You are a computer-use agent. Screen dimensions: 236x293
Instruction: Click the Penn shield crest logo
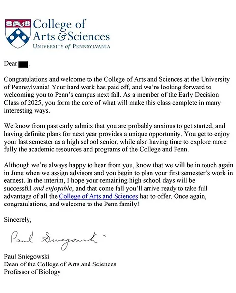tap(18, 33)
